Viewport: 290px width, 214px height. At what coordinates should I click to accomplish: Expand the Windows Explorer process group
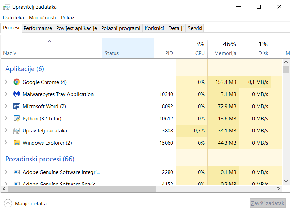click(x=6, y=143)
